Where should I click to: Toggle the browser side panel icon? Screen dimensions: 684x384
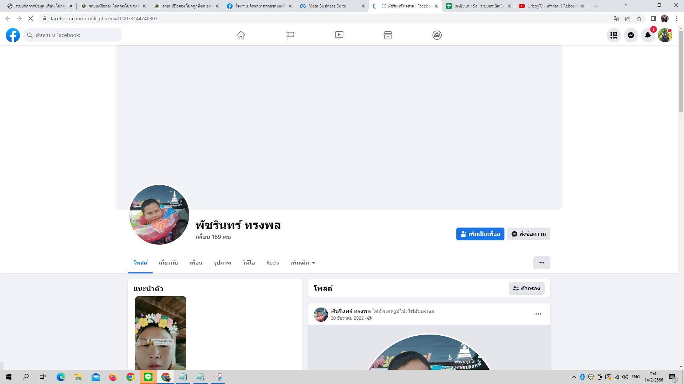click(x=653, y=18)
